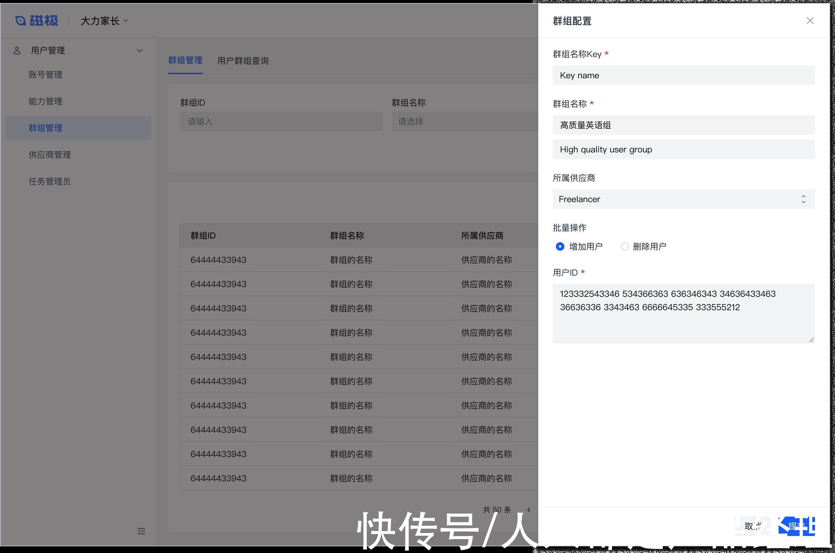The image size is (835, 553).
Task: Open 账号管理 in sidebar
Action: click(46, 75)
